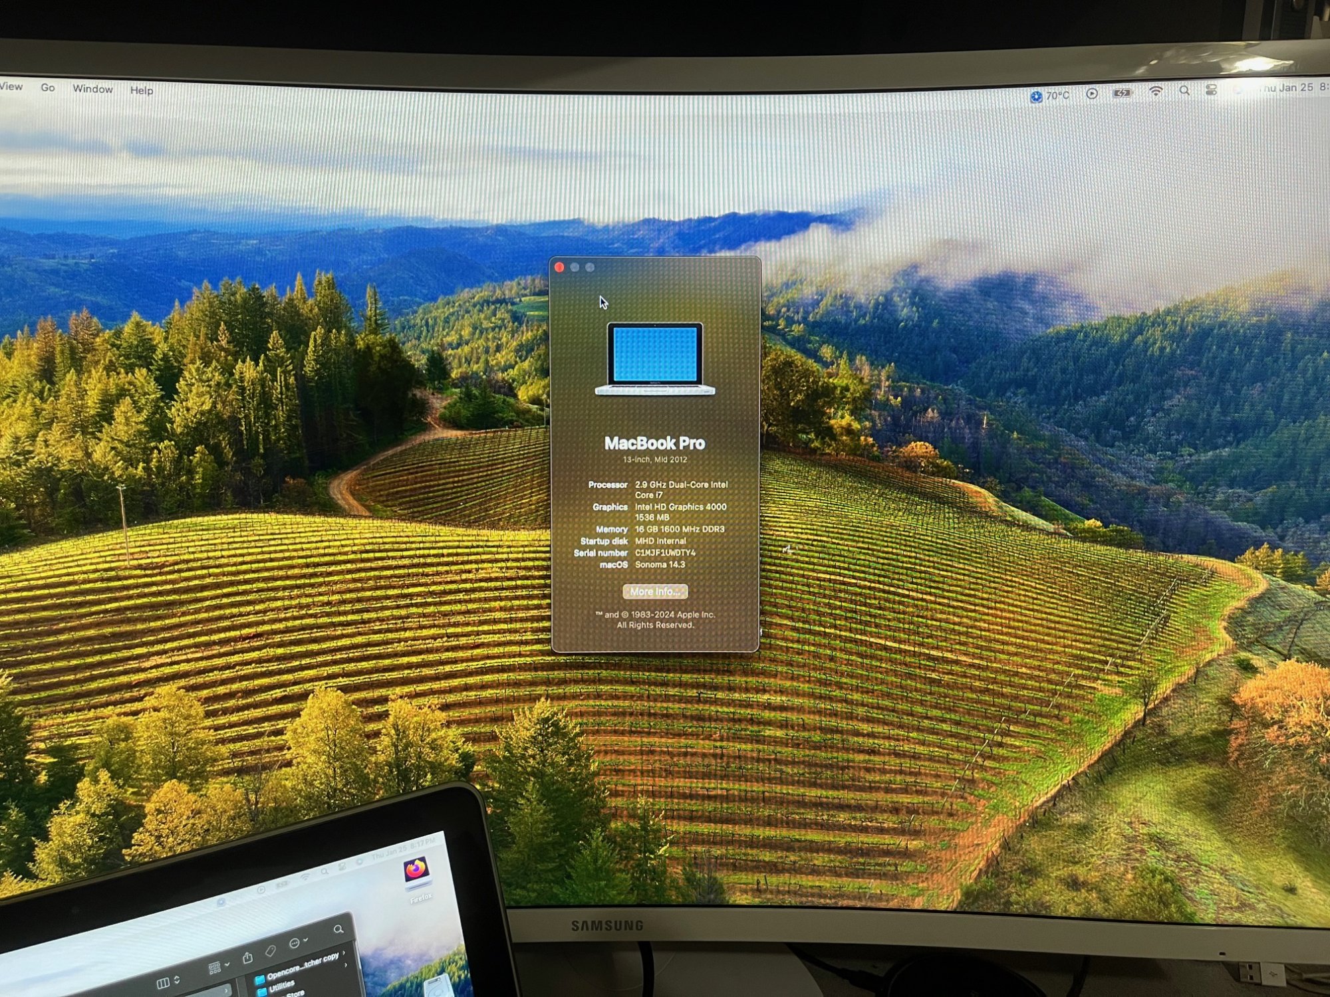
Task: Click the battery charging status icon
Action: point(1123,94)
